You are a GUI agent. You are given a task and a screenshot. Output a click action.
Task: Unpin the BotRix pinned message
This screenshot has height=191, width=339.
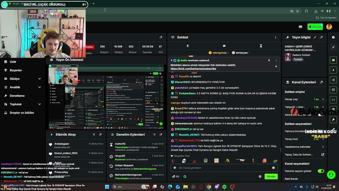click(x=269, y=60)
